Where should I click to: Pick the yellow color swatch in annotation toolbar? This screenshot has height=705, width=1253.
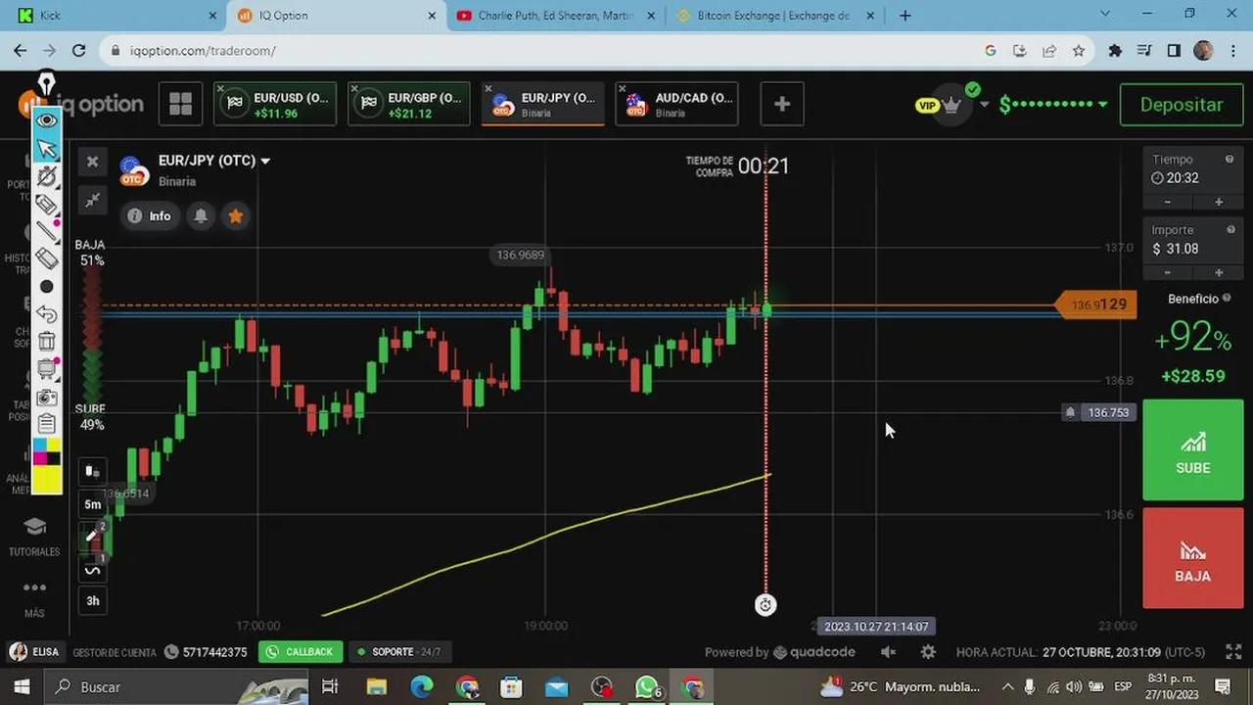click(46, 479)
